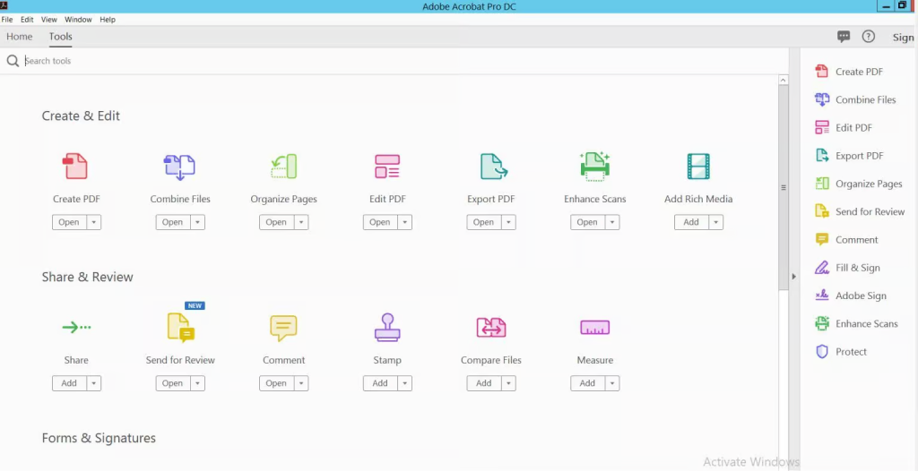Expand the Combine Files dropdown arrow
The height and width of the screenshot is (471, 918).
coord(198,222)
